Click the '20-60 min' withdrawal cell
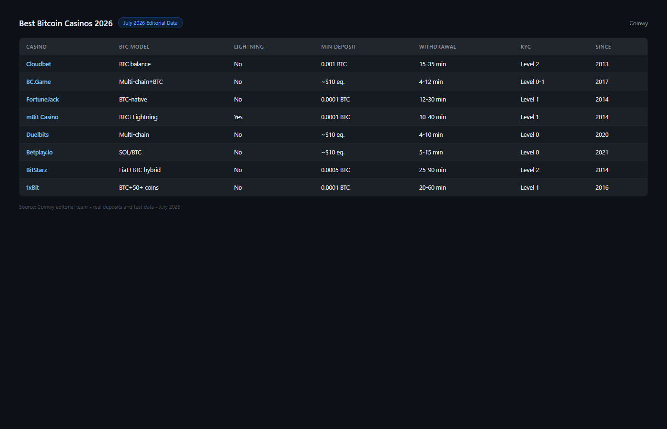 [x=433, y=187]
